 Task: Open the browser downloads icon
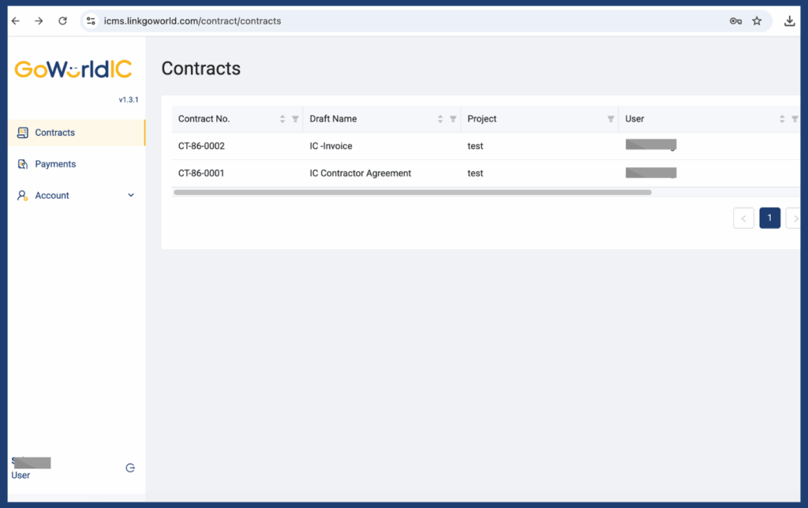[x=789, y=21]
